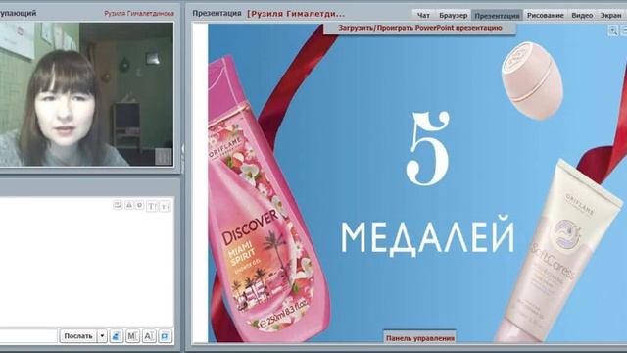Open the Экран tab

[611, 16]
